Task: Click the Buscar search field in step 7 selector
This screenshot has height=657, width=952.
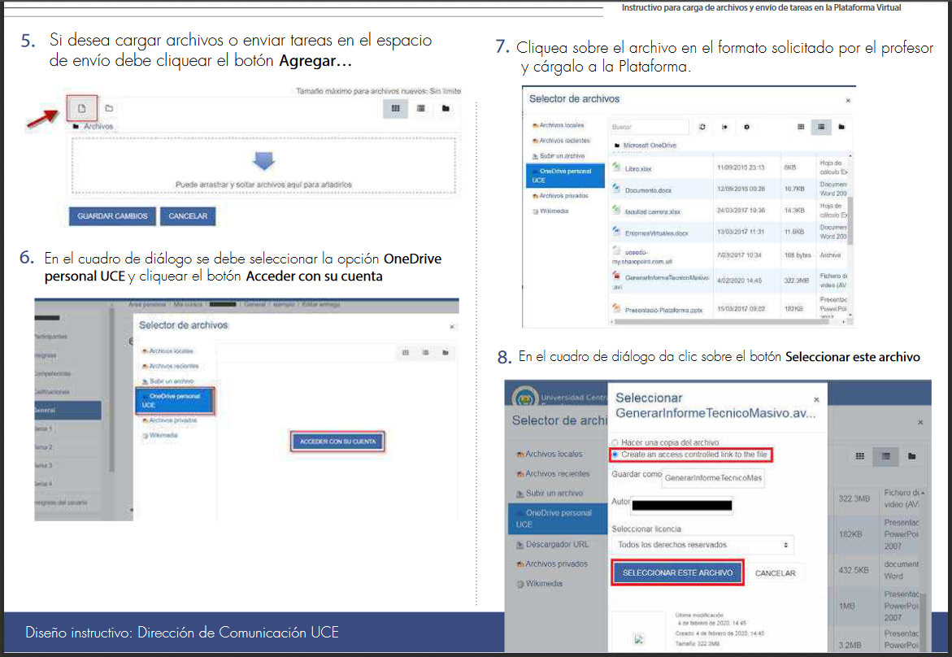Action: point(649,127)
